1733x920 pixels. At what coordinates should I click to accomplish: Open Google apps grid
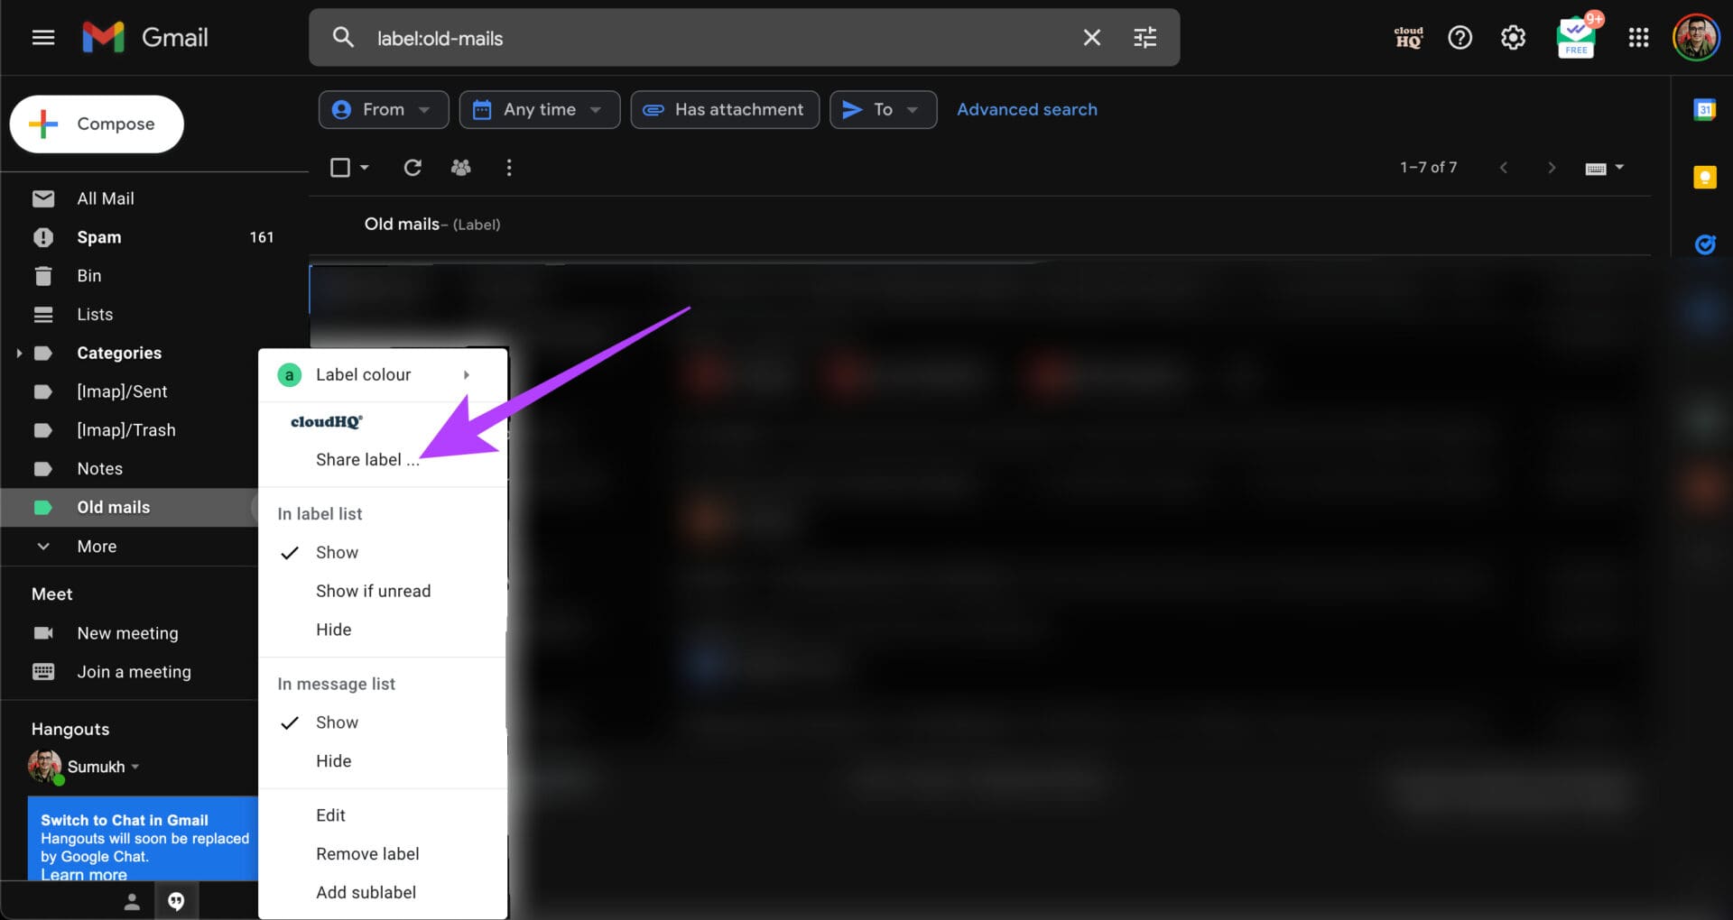click(1638, 38)
